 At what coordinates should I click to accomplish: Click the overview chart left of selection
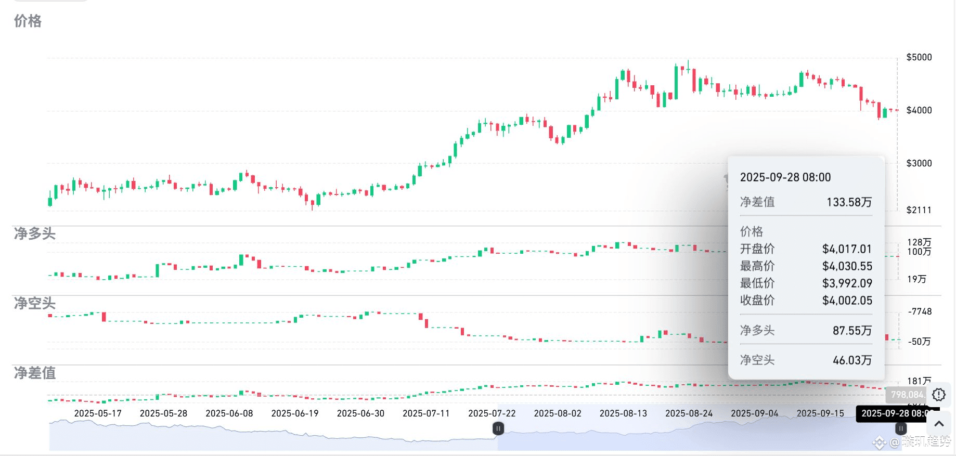(x=273, y=435)
